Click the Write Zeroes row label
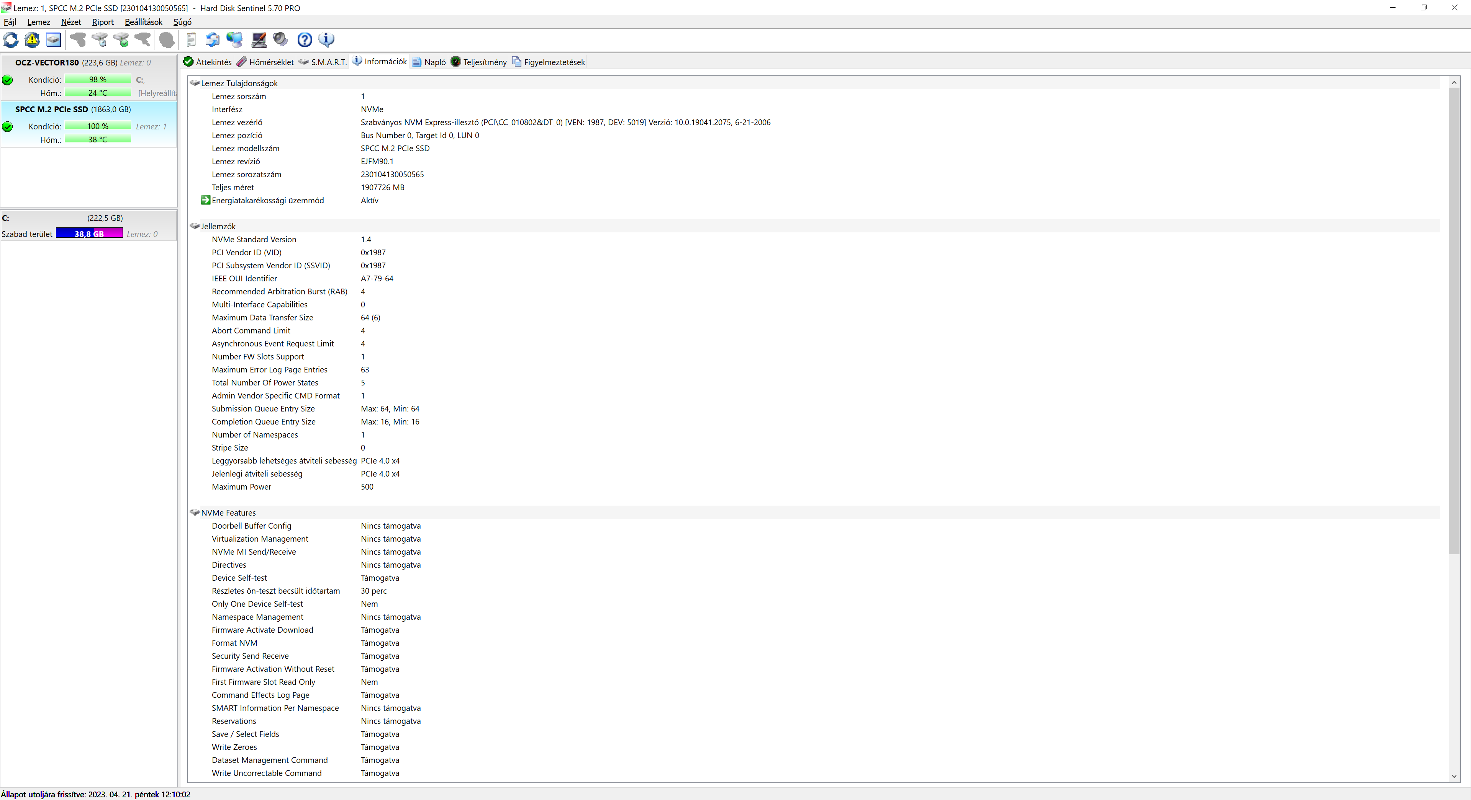 pos(234,748)
